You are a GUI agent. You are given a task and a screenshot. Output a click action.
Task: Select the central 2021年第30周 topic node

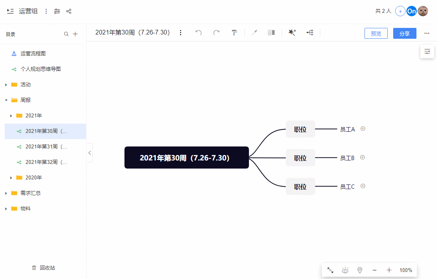pyautogui.click(x=187, y=158)
